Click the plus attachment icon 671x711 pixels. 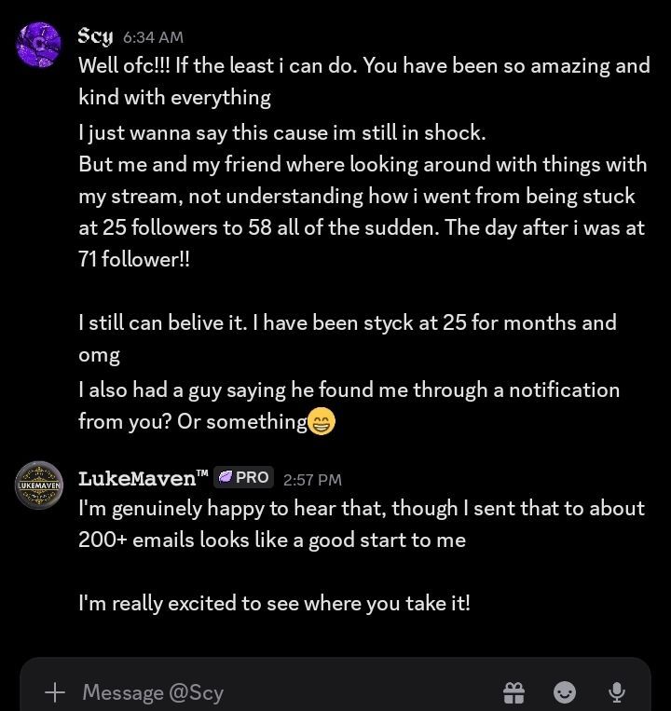tap(55, 692)
